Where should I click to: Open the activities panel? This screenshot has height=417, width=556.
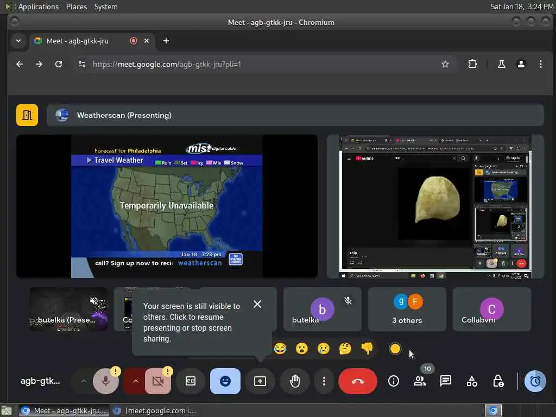[x=472, y=381]
